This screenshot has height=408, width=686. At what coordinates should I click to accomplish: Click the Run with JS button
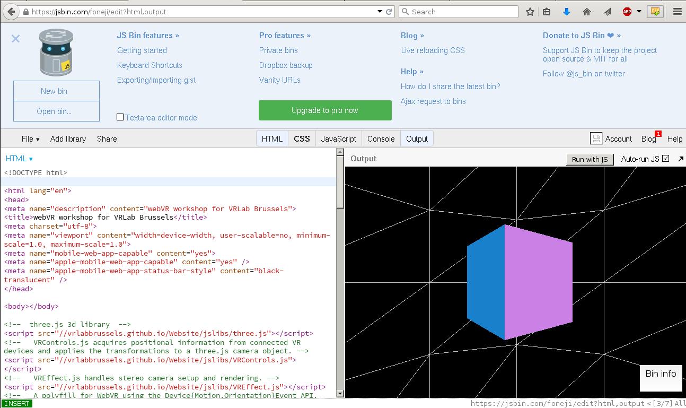point(590,159)
